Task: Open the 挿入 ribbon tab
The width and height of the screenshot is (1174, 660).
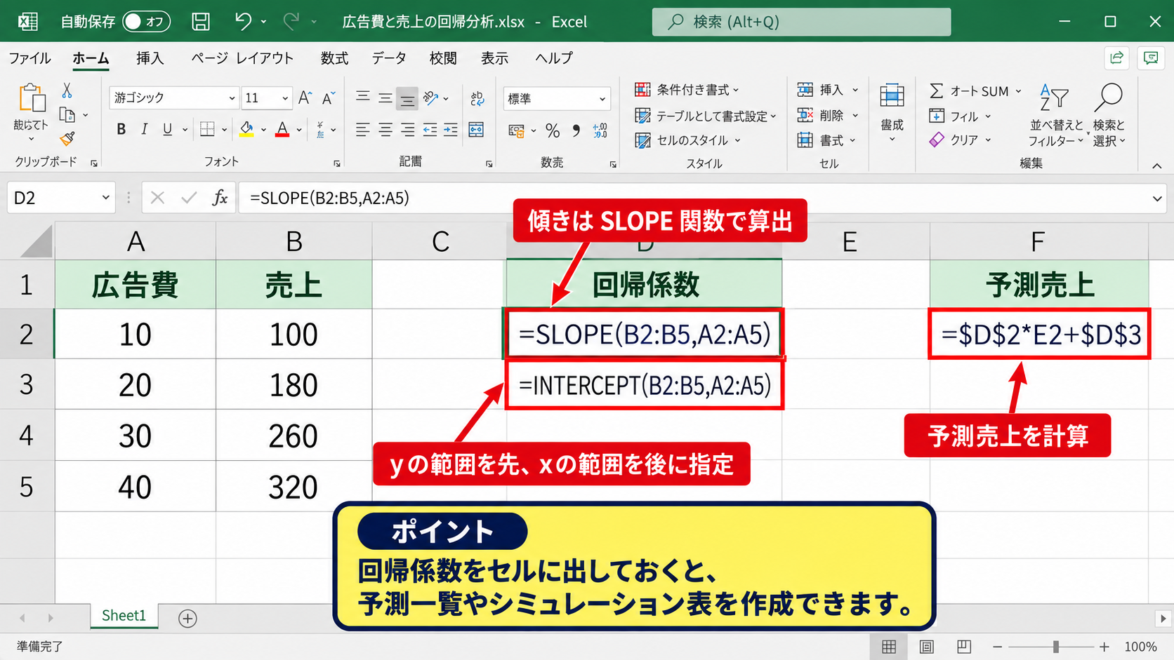Action: (x=150, y=58)
